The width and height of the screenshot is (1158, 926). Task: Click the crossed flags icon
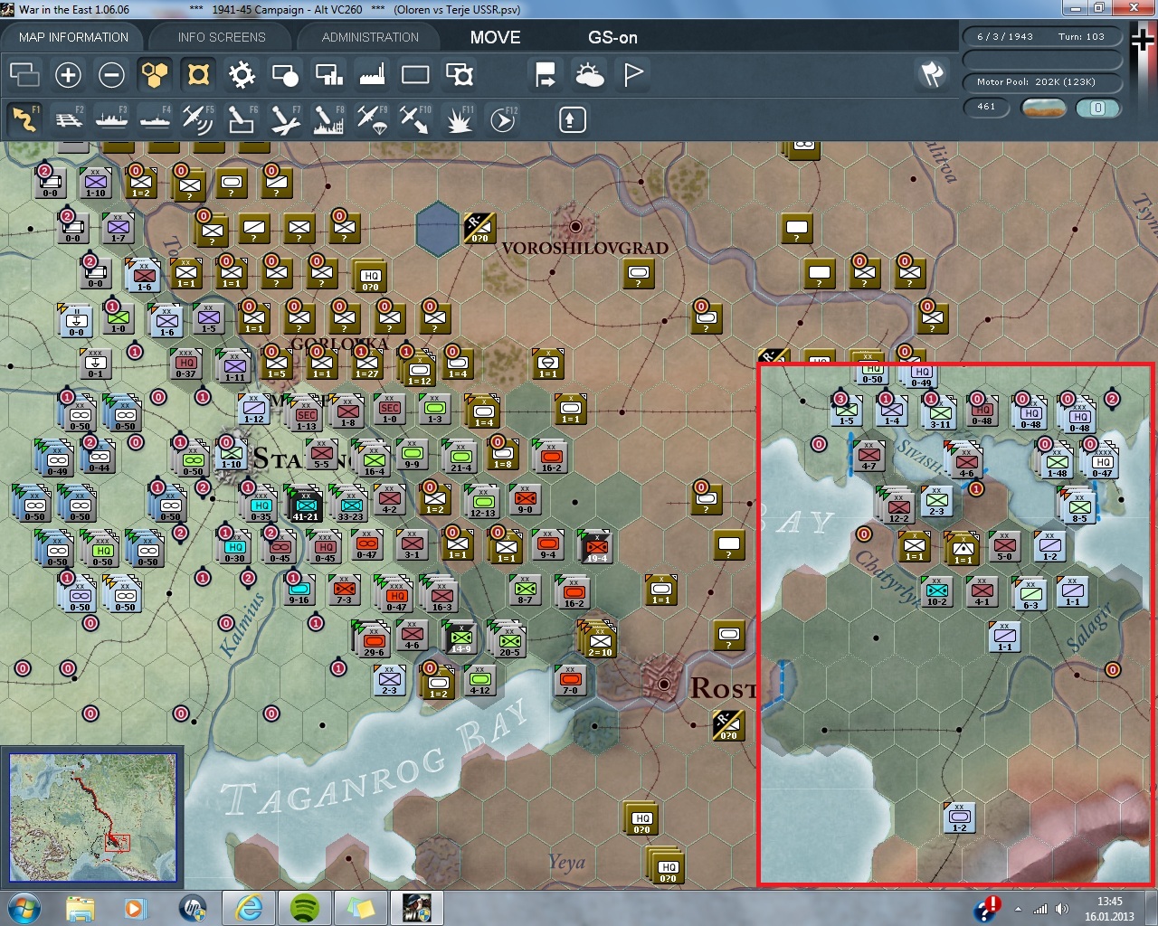(x=933, y=74)
